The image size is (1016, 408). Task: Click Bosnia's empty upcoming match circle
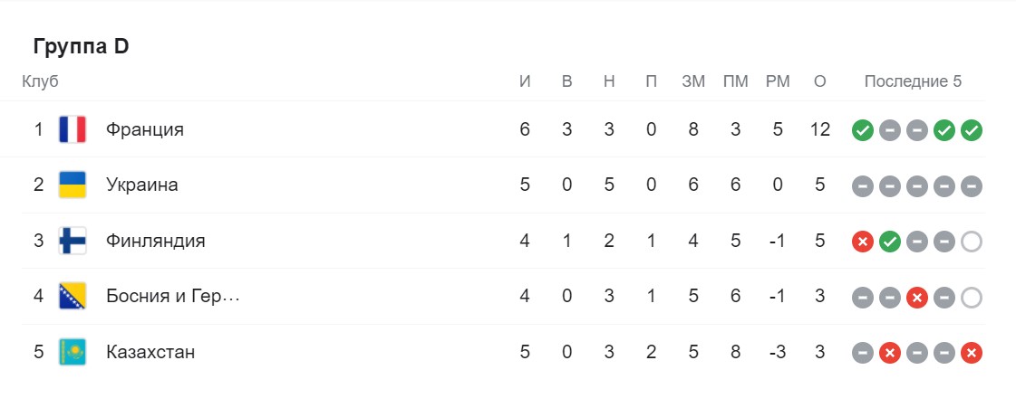tap(972, 298)
